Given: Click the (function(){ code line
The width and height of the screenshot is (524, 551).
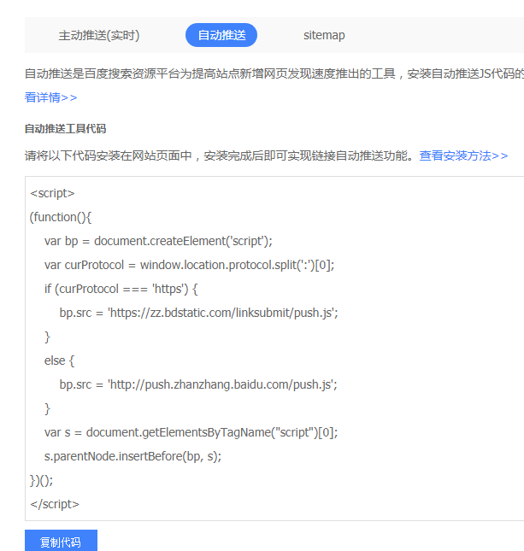Looking at the screenshot, I should click(x=61, y=217).
